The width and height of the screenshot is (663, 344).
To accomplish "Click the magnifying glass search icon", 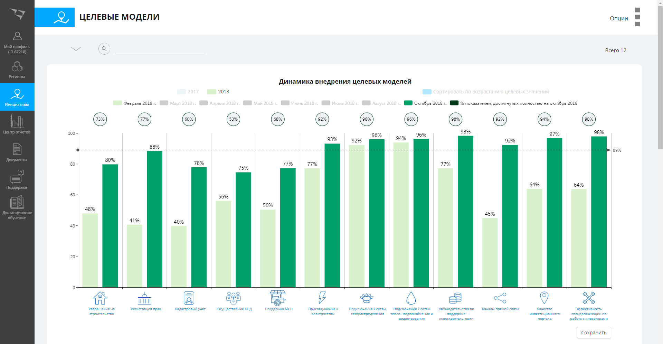I will [104, 49].
